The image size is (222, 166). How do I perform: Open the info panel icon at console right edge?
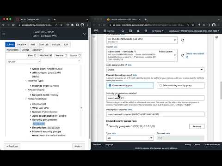point(216,37)
